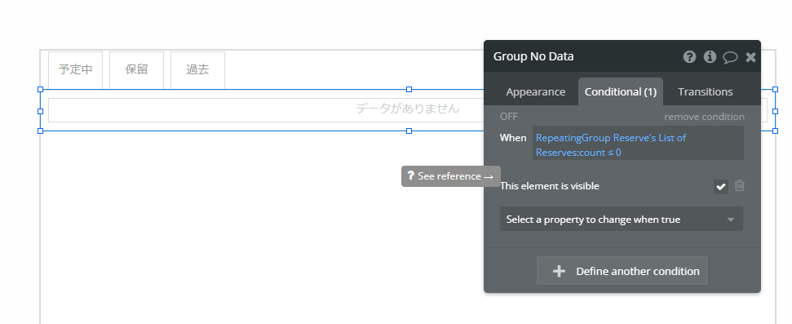Open the comment bubble icon
This screenshot has width=792, height=324.
pyautogui.click(x=730, y=57)
